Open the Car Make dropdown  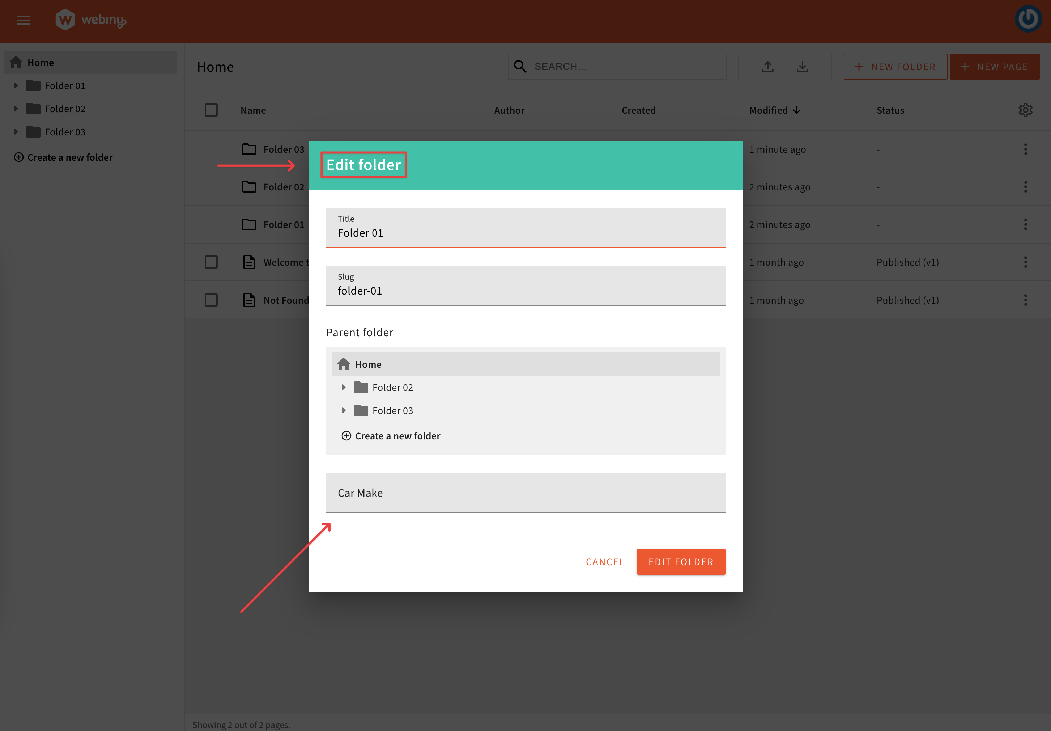pyautogui.click(x=525, y=493)
